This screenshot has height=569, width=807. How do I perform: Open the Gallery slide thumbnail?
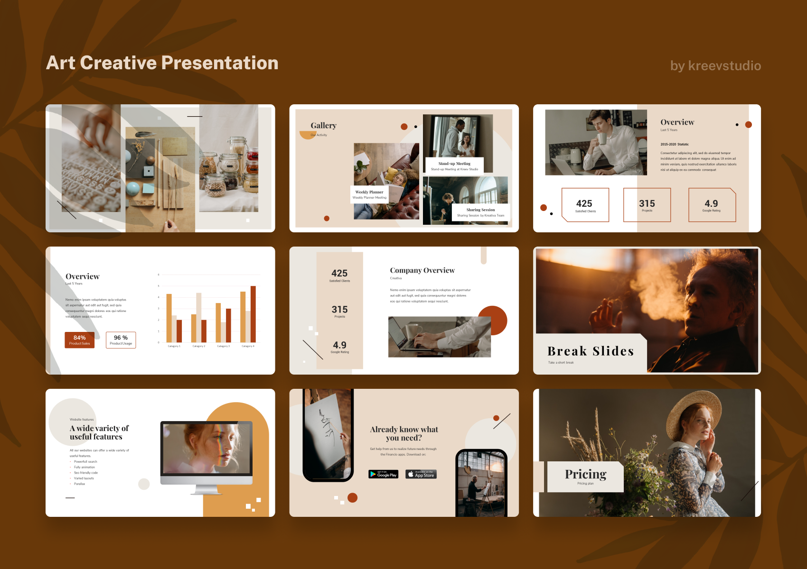click(x=404, y=168)
